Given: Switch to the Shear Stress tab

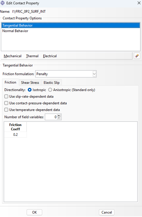Looking at the screenshot, I should [x=30, y=83].
